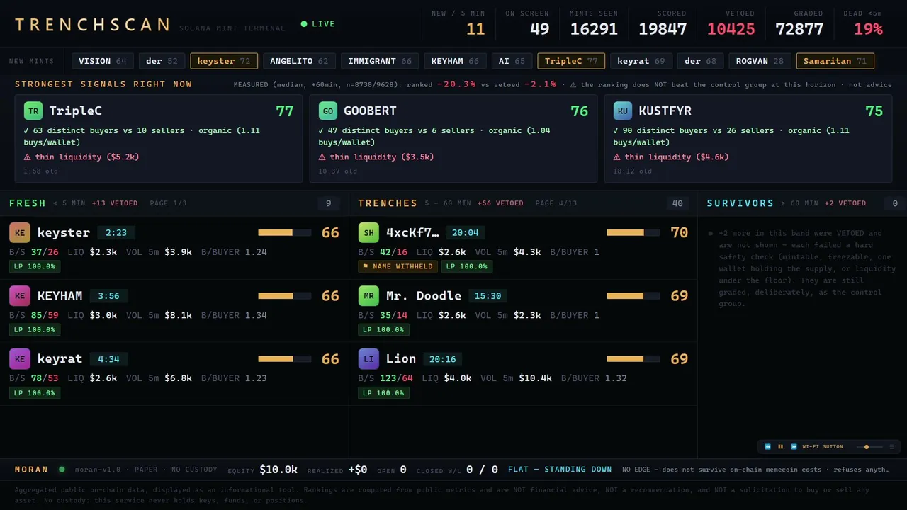Click the 4xcKf7… score bar showing 70
The width and height of the screenshot is (907, 510).
[633, 232]
